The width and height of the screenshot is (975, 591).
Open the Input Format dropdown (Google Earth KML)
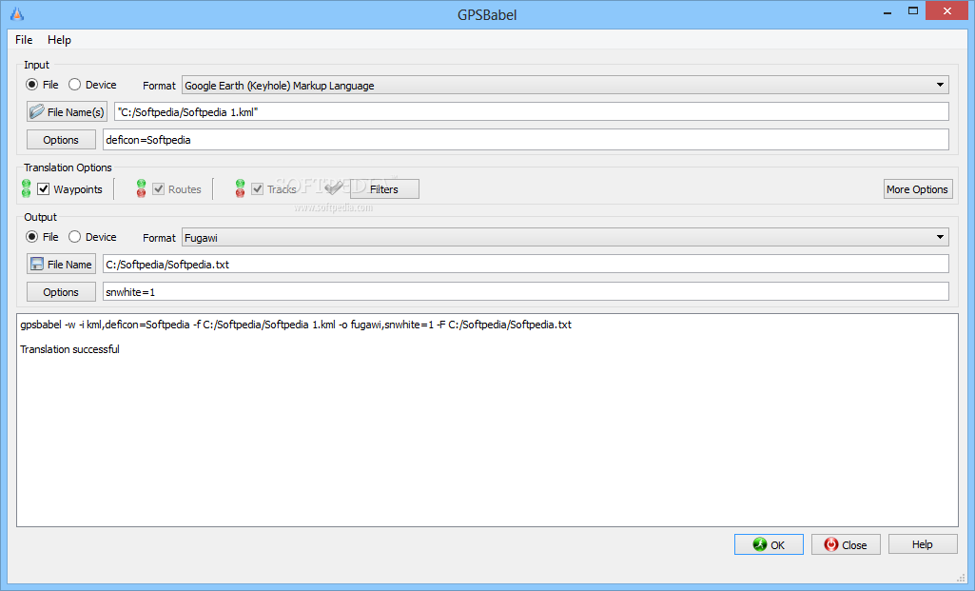click(x=565, y=86)
